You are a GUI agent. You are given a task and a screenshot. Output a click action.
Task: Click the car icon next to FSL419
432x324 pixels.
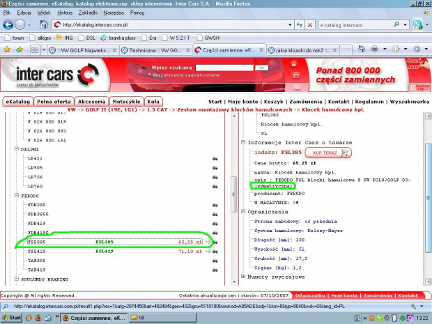(x=215, y=252)
